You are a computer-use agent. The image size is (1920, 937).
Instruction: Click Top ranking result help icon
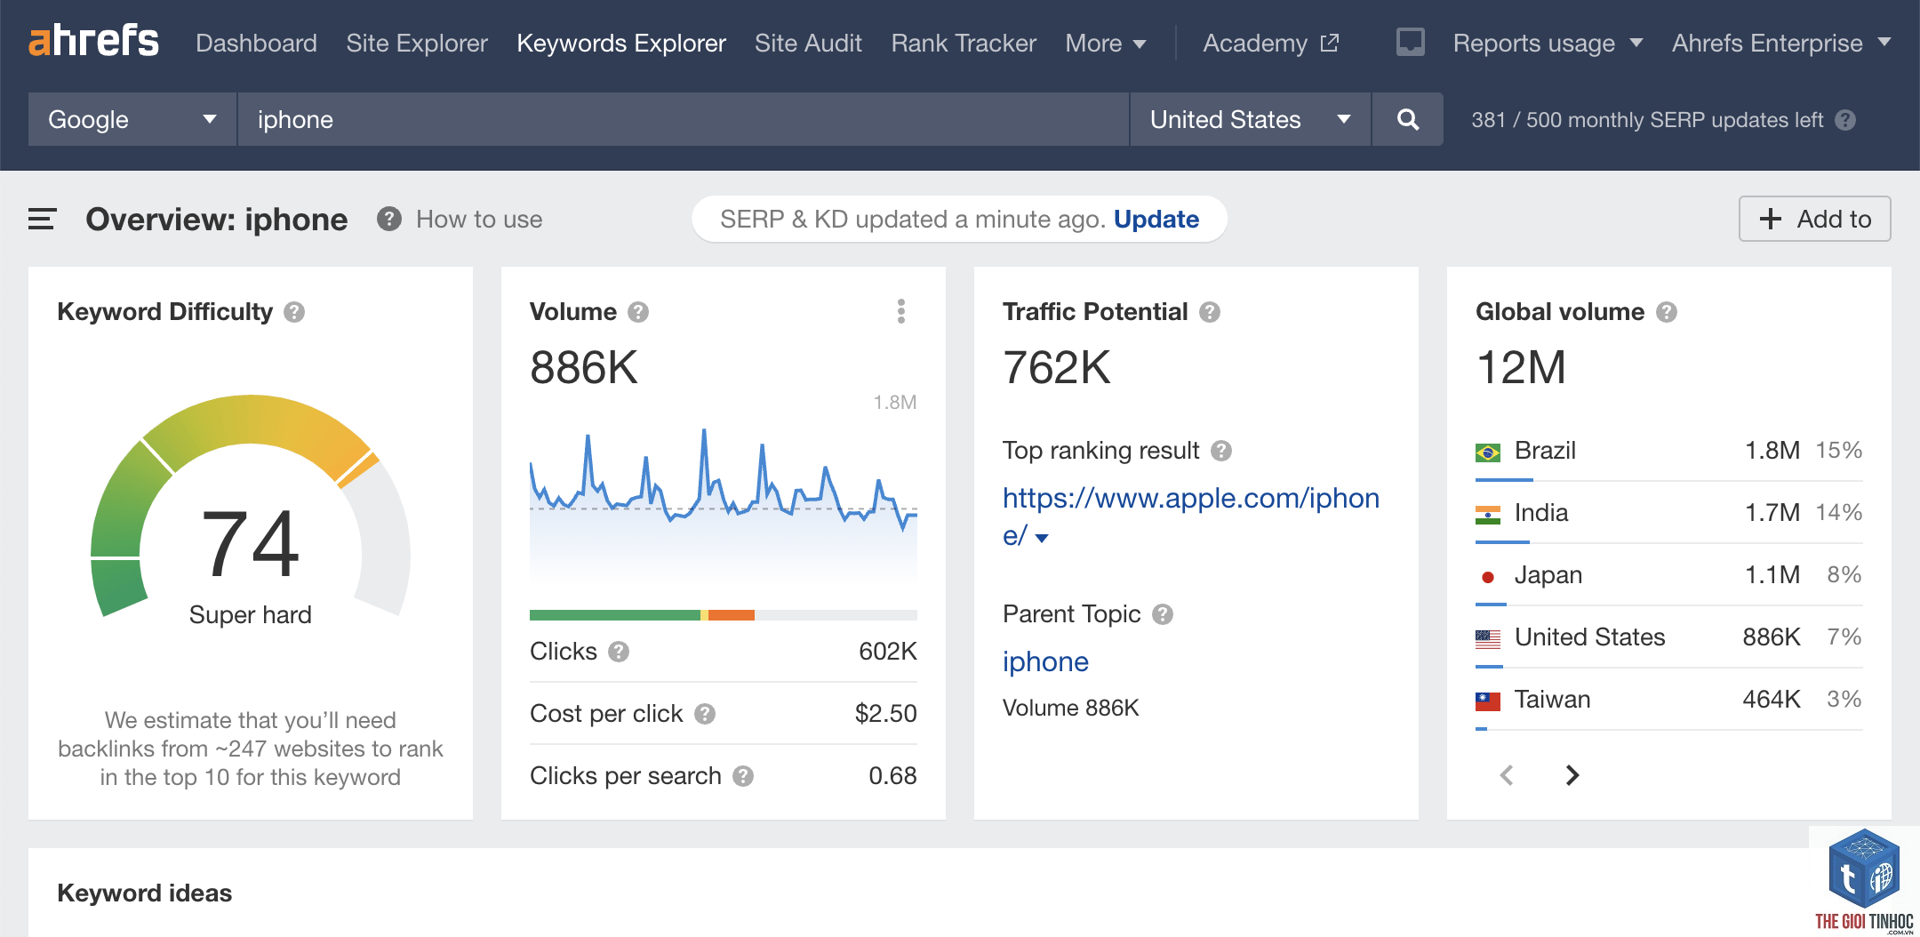pyautogui.click(x=1221, y=451)
